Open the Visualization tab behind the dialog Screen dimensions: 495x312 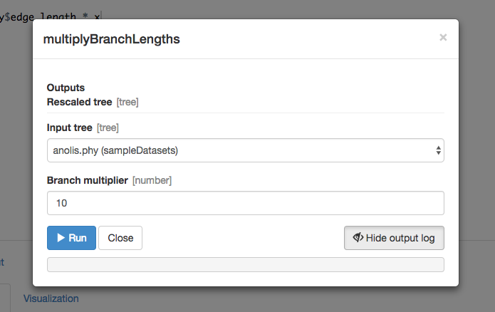[51, 298]
